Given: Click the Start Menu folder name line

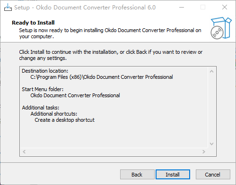Looking at the screenshot, I should (75, 95).
